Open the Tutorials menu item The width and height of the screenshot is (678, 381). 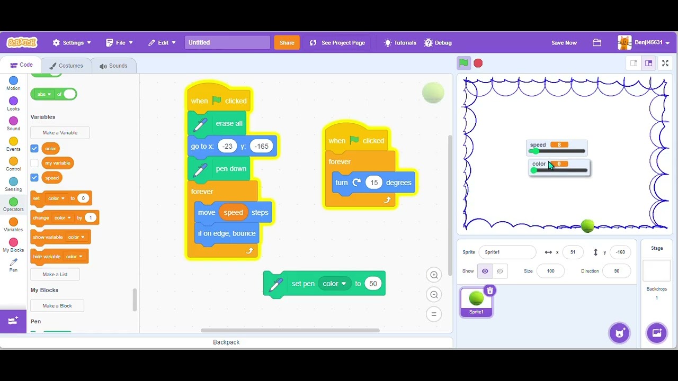(x=400, y=43)
